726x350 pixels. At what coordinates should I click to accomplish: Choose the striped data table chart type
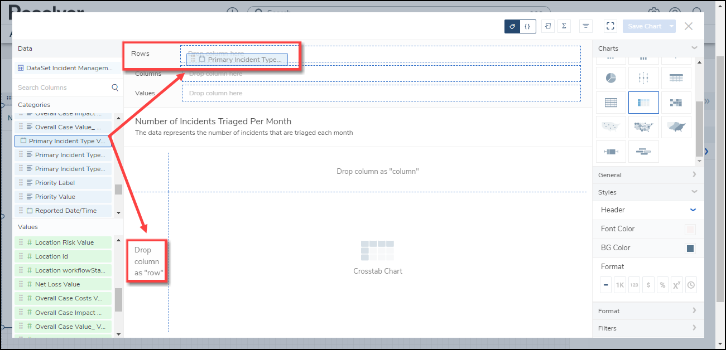(676, 78)
